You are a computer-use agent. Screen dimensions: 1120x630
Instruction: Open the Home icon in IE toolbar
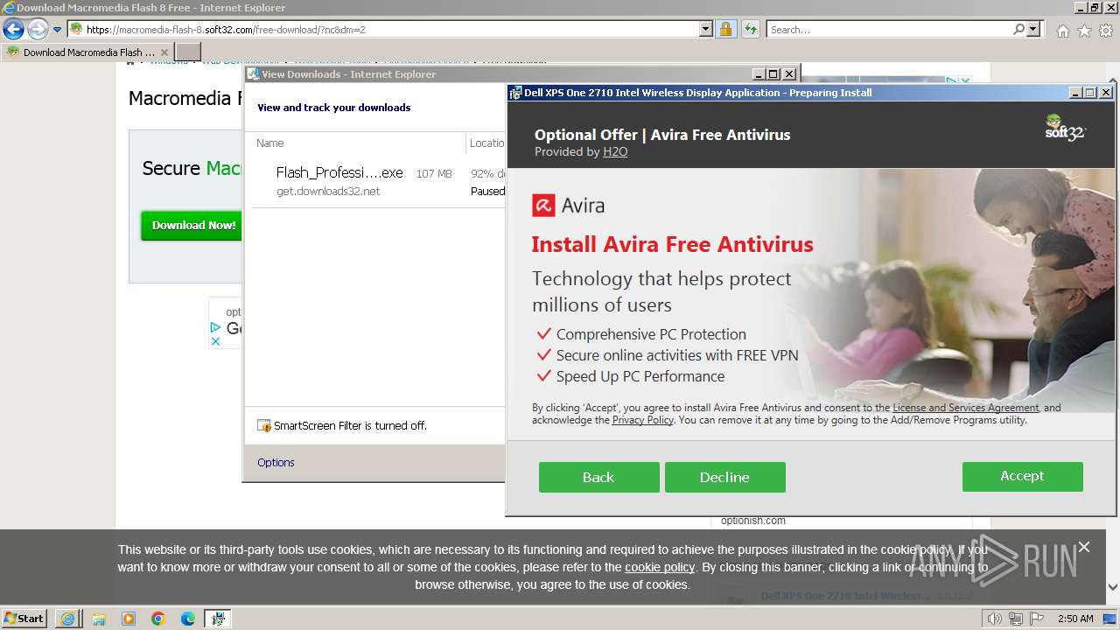[x=1062, y=31]
